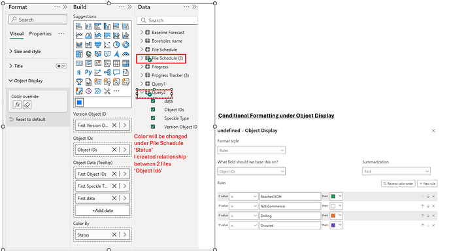Select the trophy metrics visual
Viewport: 451px width, 251px height.
[79, 82]
